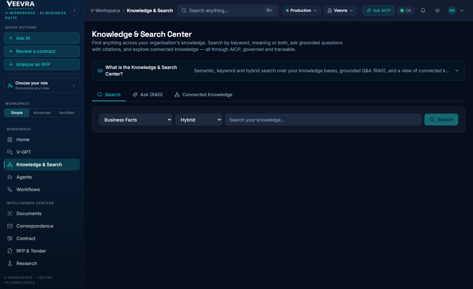Click the ⌘K shortcut badge
This screenshot has width=473, height=289.
(x=269, y=11)
